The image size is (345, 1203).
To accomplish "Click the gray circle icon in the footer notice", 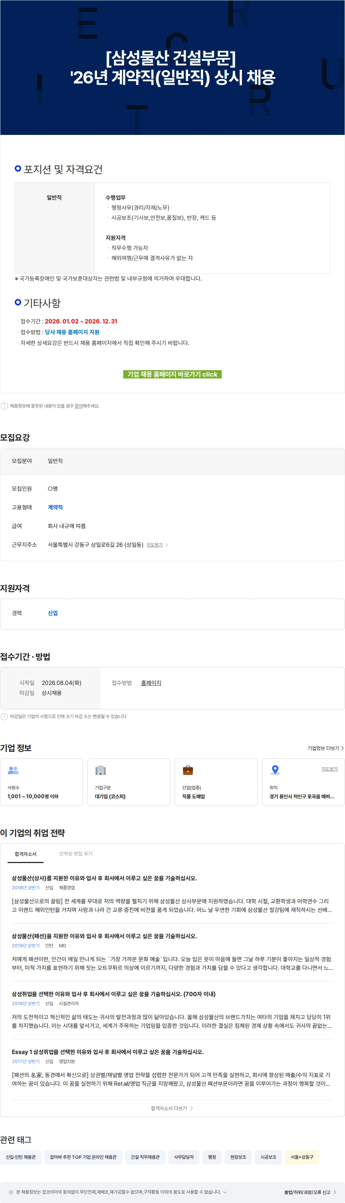I will [11, 1192].
